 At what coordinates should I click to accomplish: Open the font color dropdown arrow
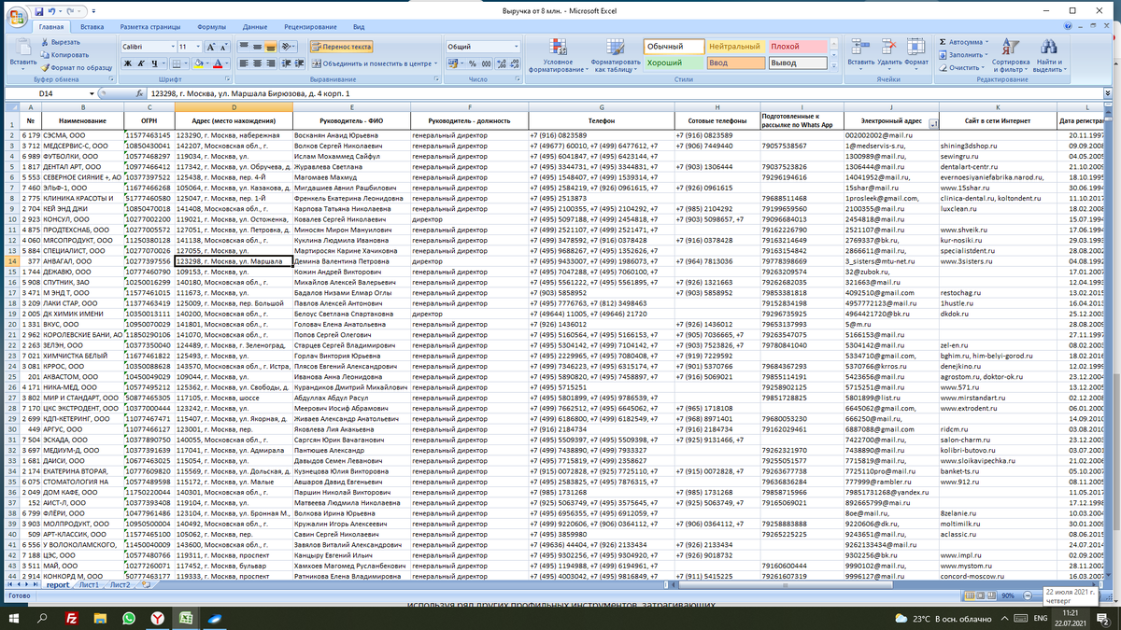tap(227, 63)
